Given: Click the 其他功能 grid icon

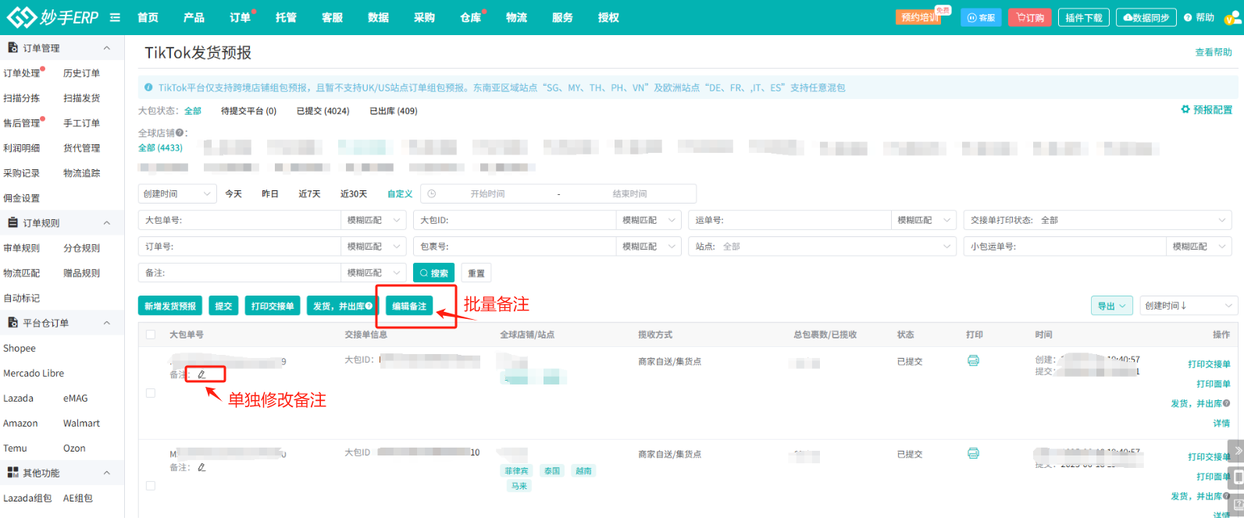Looking at the screenshot, I should click(x=12, y=472).
